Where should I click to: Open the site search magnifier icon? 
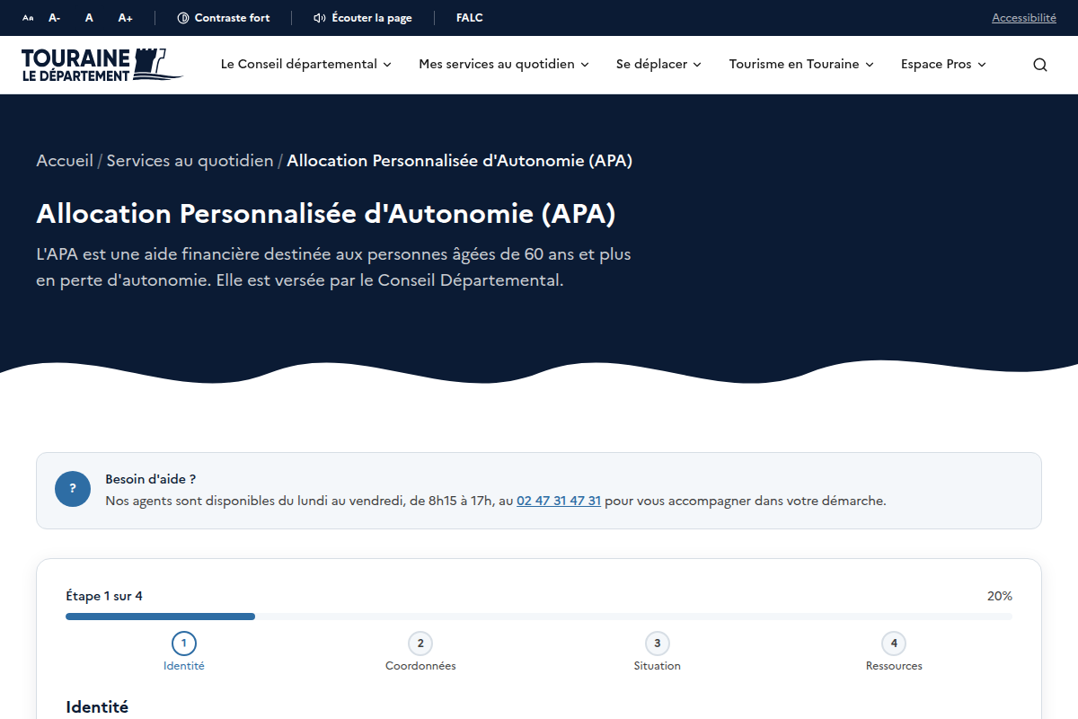click(1040, 65)
